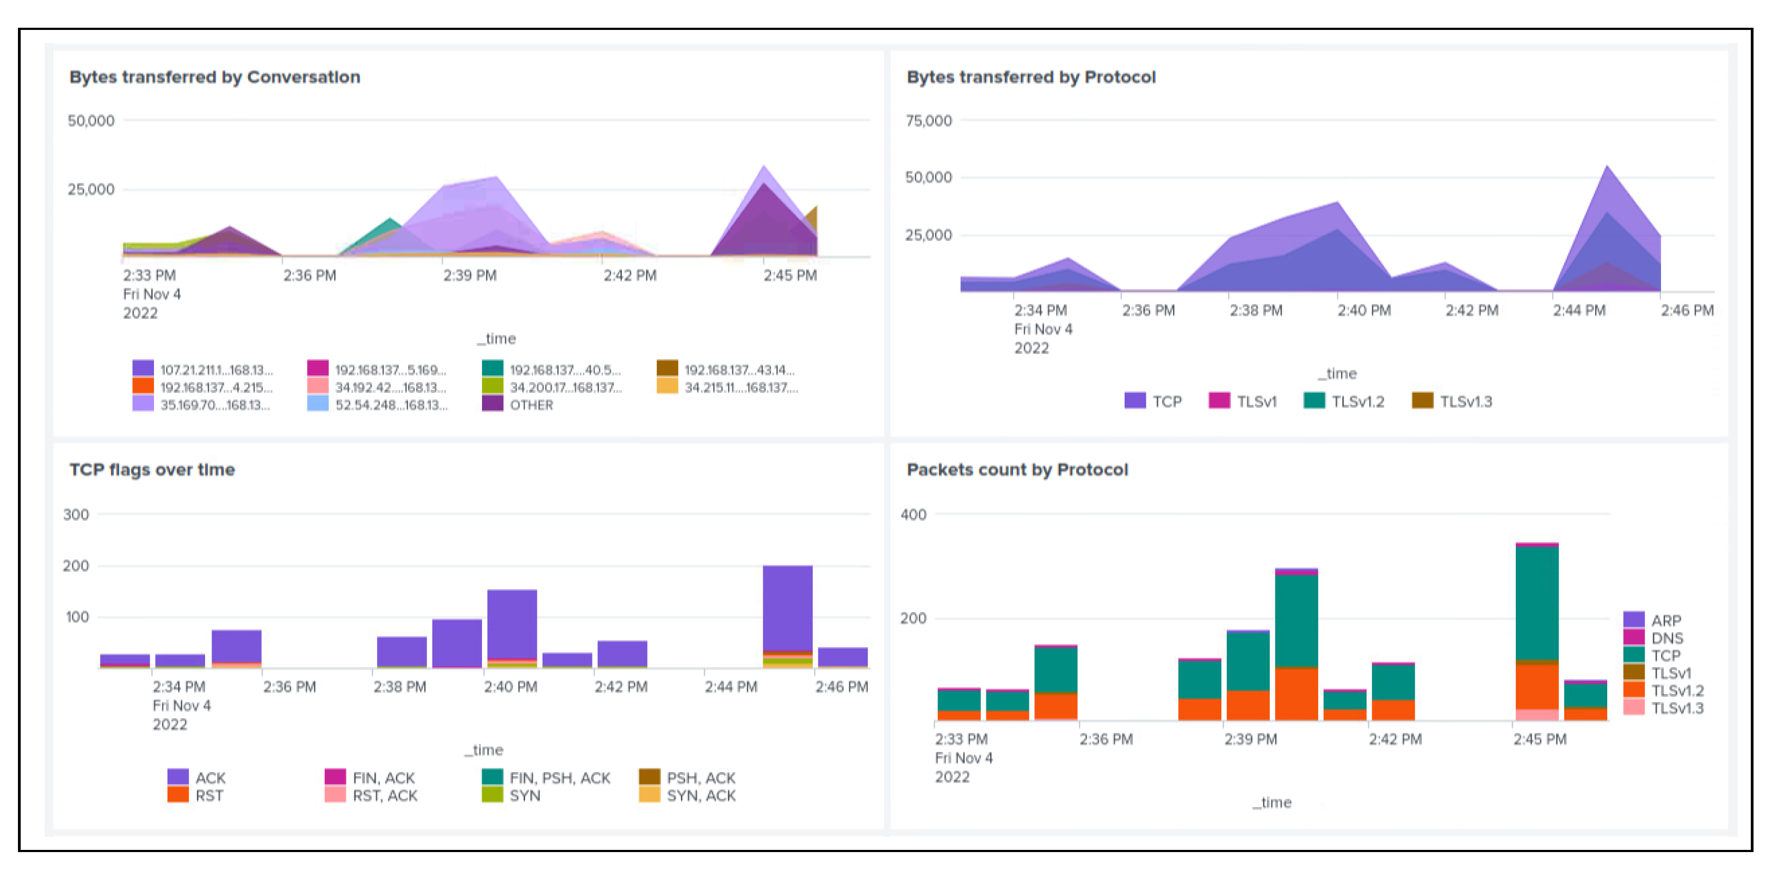Click the 107.21.211.1 conversation legend entry
This screenshot has height=882, width=1778.
pyautogui.click(x=216, y=370)
